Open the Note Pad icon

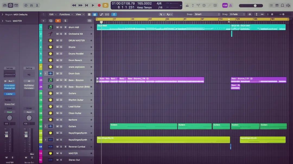click(277, 5)
